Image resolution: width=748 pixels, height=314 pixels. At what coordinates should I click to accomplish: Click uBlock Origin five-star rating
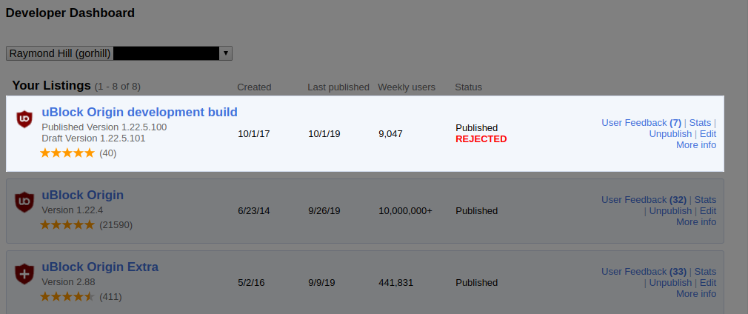tap(67, 224)
